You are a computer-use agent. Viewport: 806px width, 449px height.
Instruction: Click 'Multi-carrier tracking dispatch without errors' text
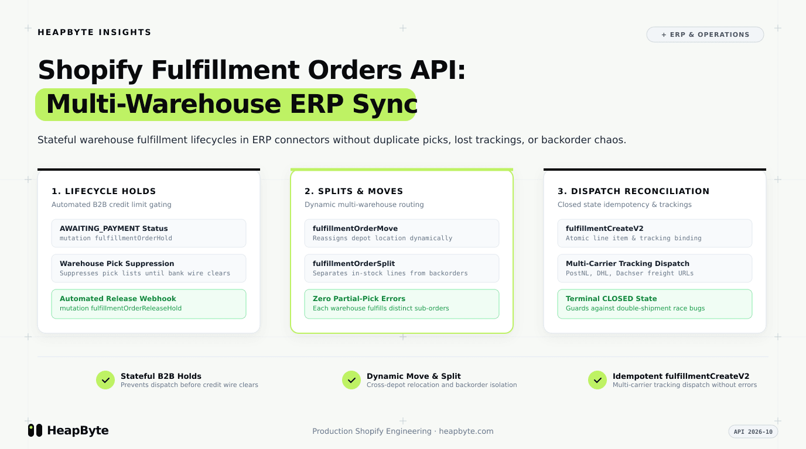point(685,385)
